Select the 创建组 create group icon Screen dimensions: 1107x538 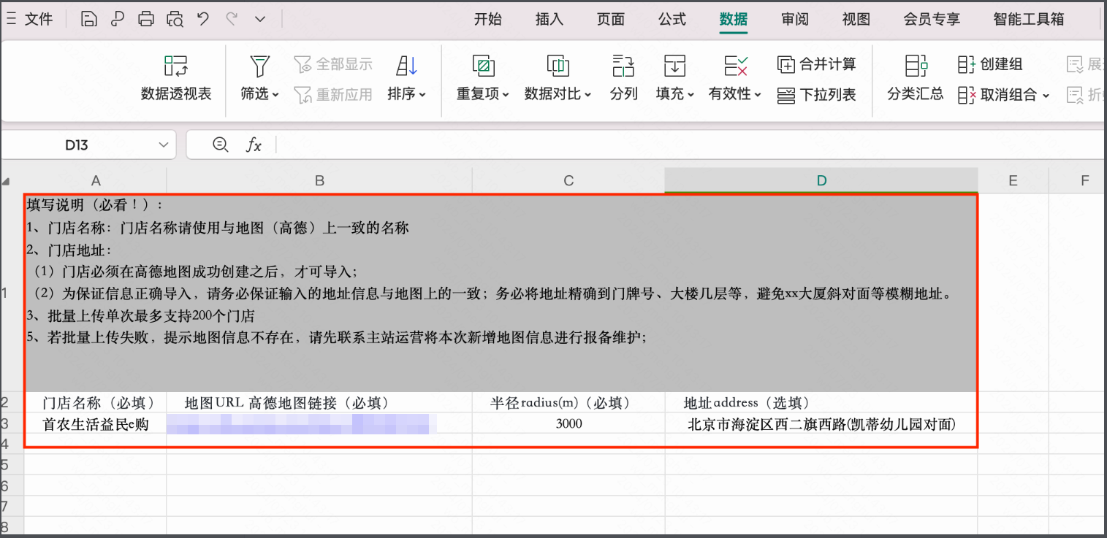990,64
